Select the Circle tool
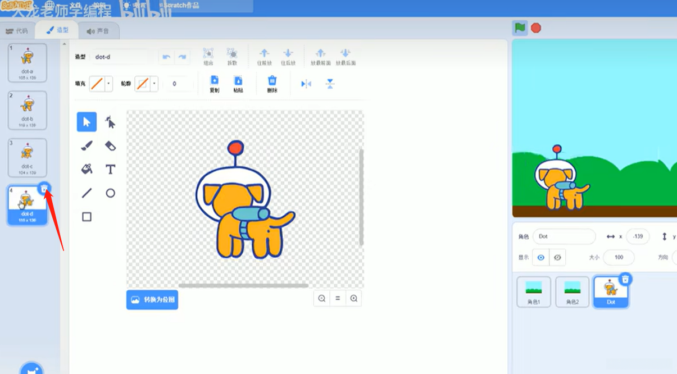Screen dimensions: 677x374 click(110, 193)
